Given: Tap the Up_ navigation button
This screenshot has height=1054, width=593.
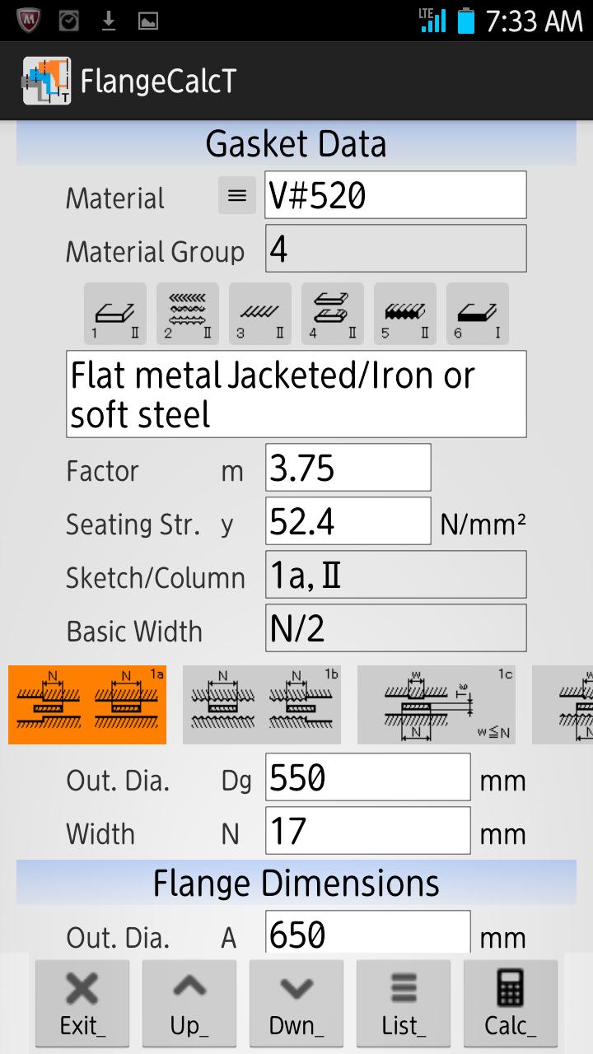Looking at the screenshot, I should click(189, 1003).
